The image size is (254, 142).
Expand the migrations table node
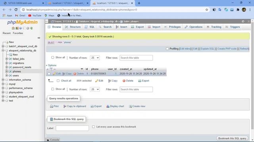click(7, 63)
